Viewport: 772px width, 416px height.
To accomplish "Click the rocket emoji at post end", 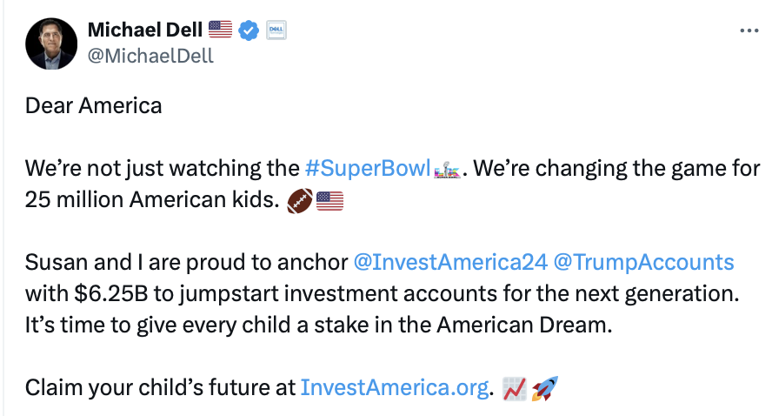I will (544, 387).
